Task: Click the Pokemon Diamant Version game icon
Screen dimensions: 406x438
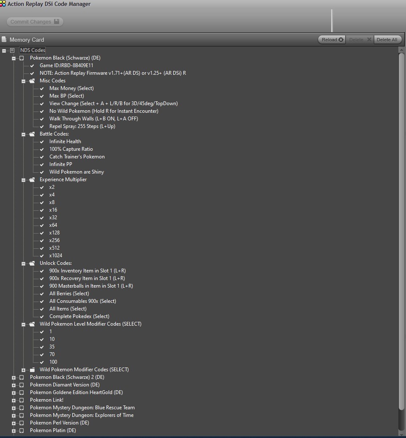Action: 22,385
